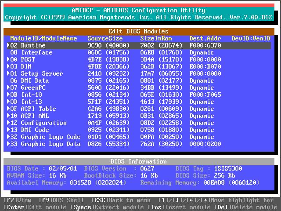Click Runtime source size 9C90 (40080)
This screenshot has width=281, height=211.
[x=108, y=45]
